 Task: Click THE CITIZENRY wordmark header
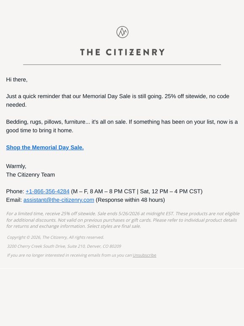[122, 52]
